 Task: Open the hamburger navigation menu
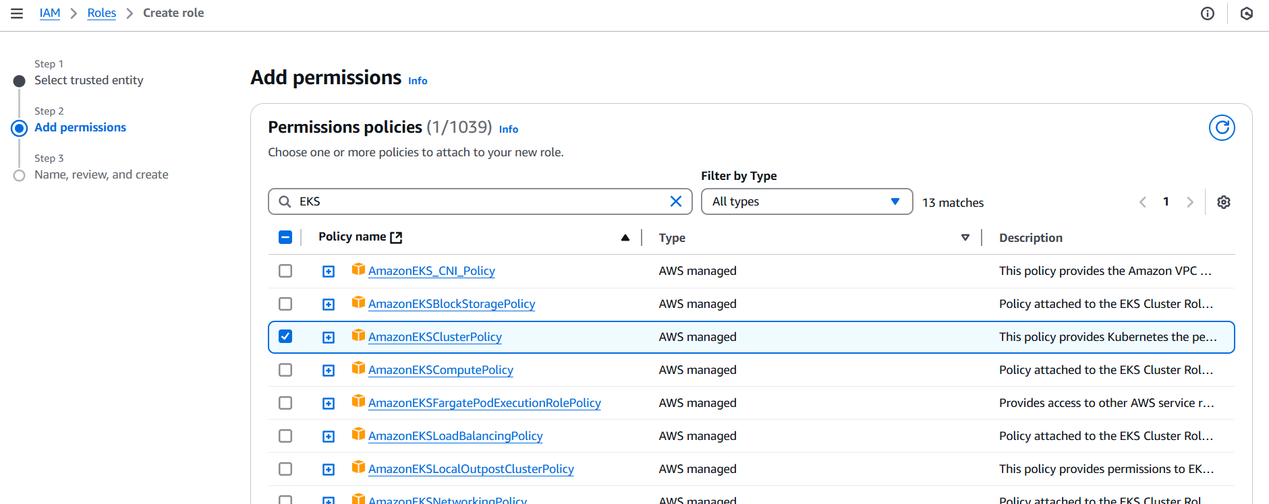17,13
